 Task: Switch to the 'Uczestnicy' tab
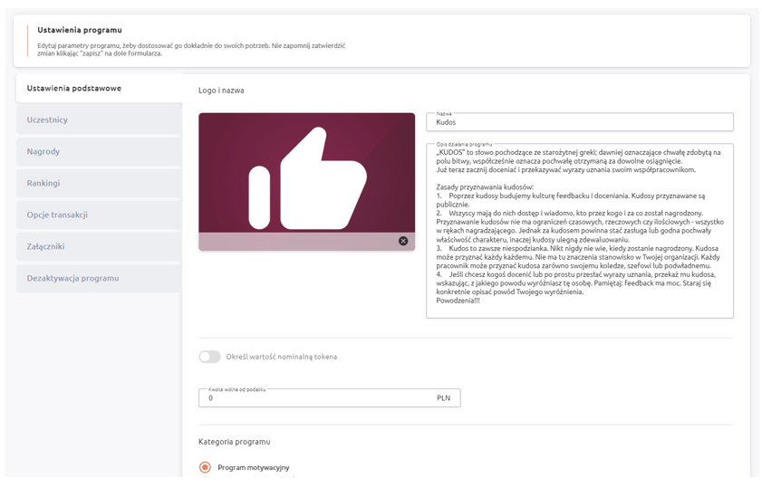99,119
